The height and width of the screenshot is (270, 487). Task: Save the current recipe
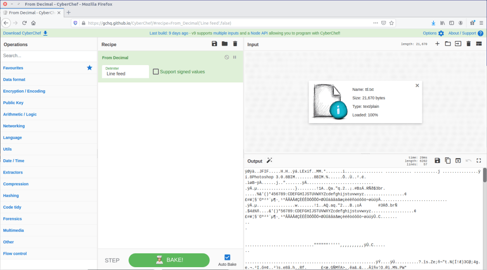(214, 44)
